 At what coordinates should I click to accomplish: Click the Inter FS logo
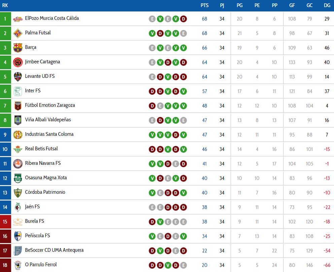(x=18, y=91)
